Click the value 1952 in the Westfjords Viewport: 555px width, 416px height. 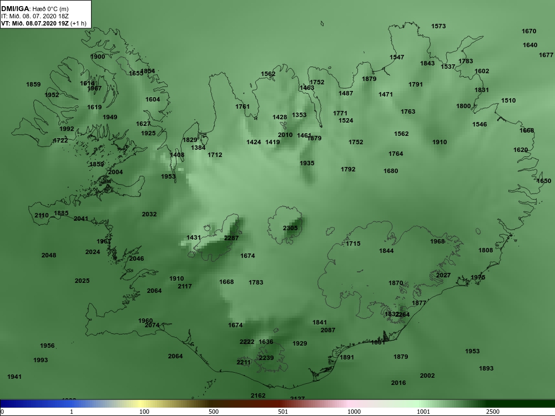[52, 95]
